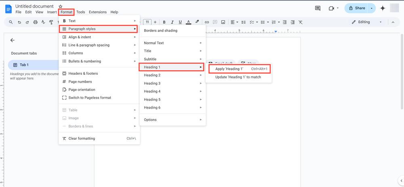Activate the paint format tool

pyautogui.click(x=51, y=22)
